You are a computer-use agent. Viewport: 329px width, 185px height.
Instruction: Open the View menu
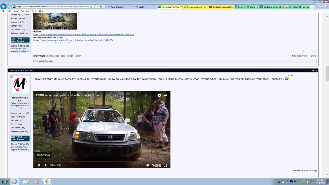16,11
